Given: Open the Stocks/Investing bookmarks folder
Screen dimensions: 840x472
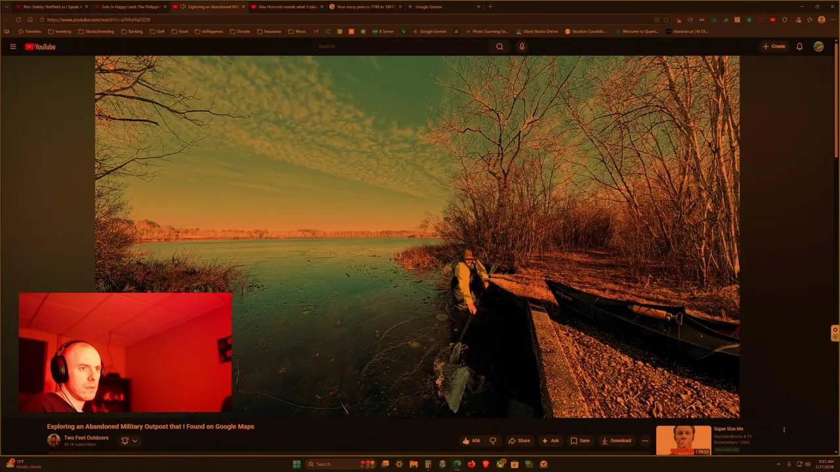Looking at the screenshot, I should (96, 31).
